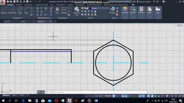The width and height of the screenshot is (184, 103).
Task: Click the Stretch tool icon
Action: point(38,15)
